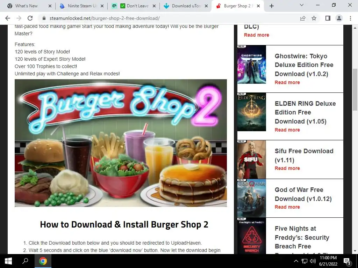Click Read more under the DLC entry
The height and width of the screenshot is (268, 358).
click(256, 35)
